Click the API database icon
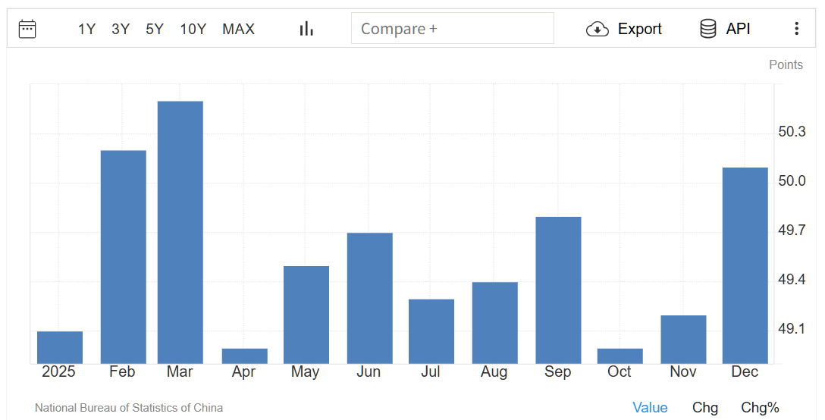The width and height of the screenshot is (825, 420). coord(707,29)
